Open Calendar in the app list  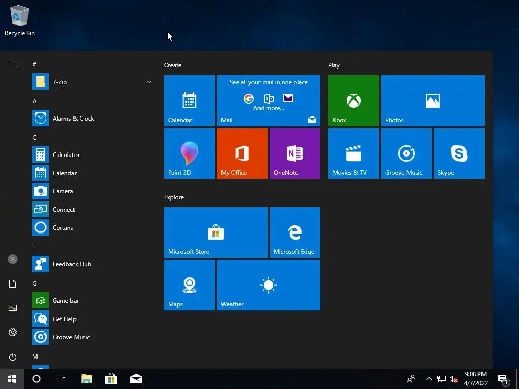[x=92, y=173]
